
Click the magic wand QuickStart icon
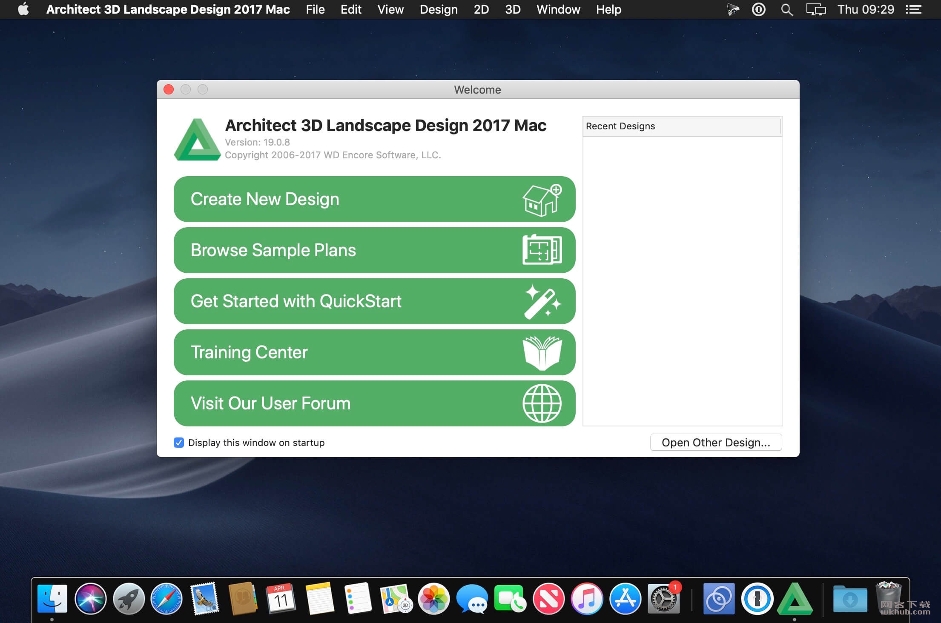pos(542,302)
